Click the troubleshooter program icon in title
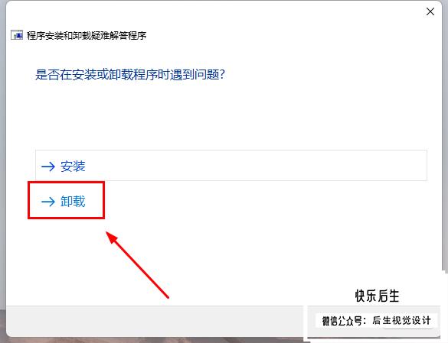 pos(17,35)
